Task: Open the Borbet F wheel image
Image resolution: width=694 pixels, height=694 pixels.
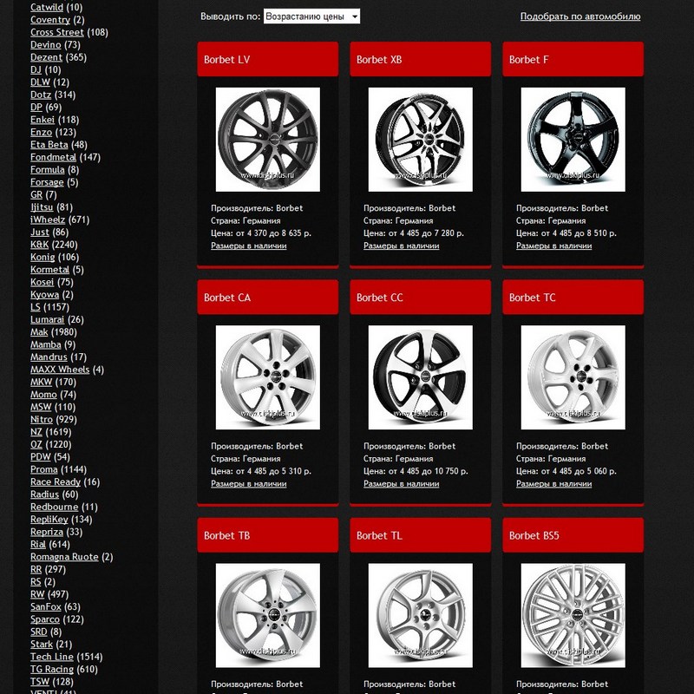Action: pos(573,140)
